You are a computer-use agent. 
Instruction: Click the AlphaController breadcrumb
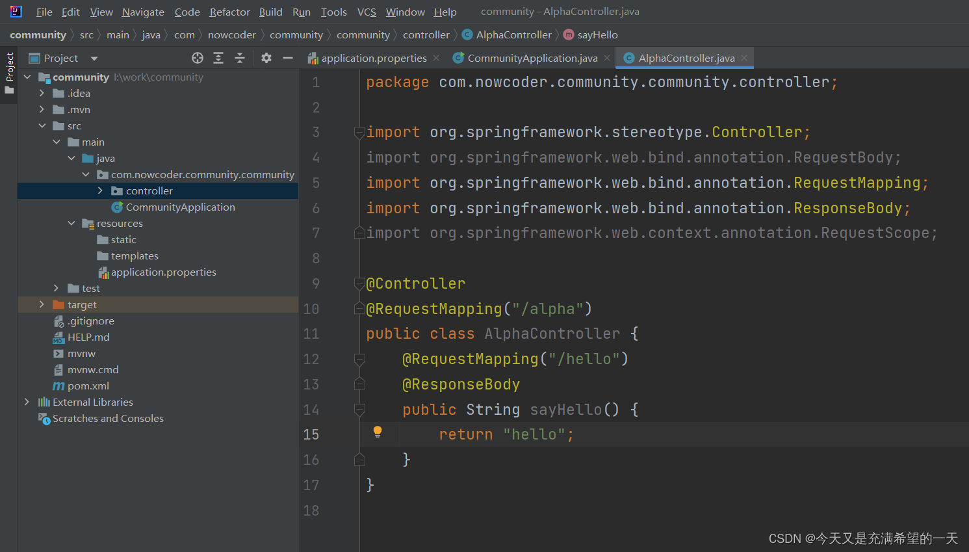coord(507,34)
